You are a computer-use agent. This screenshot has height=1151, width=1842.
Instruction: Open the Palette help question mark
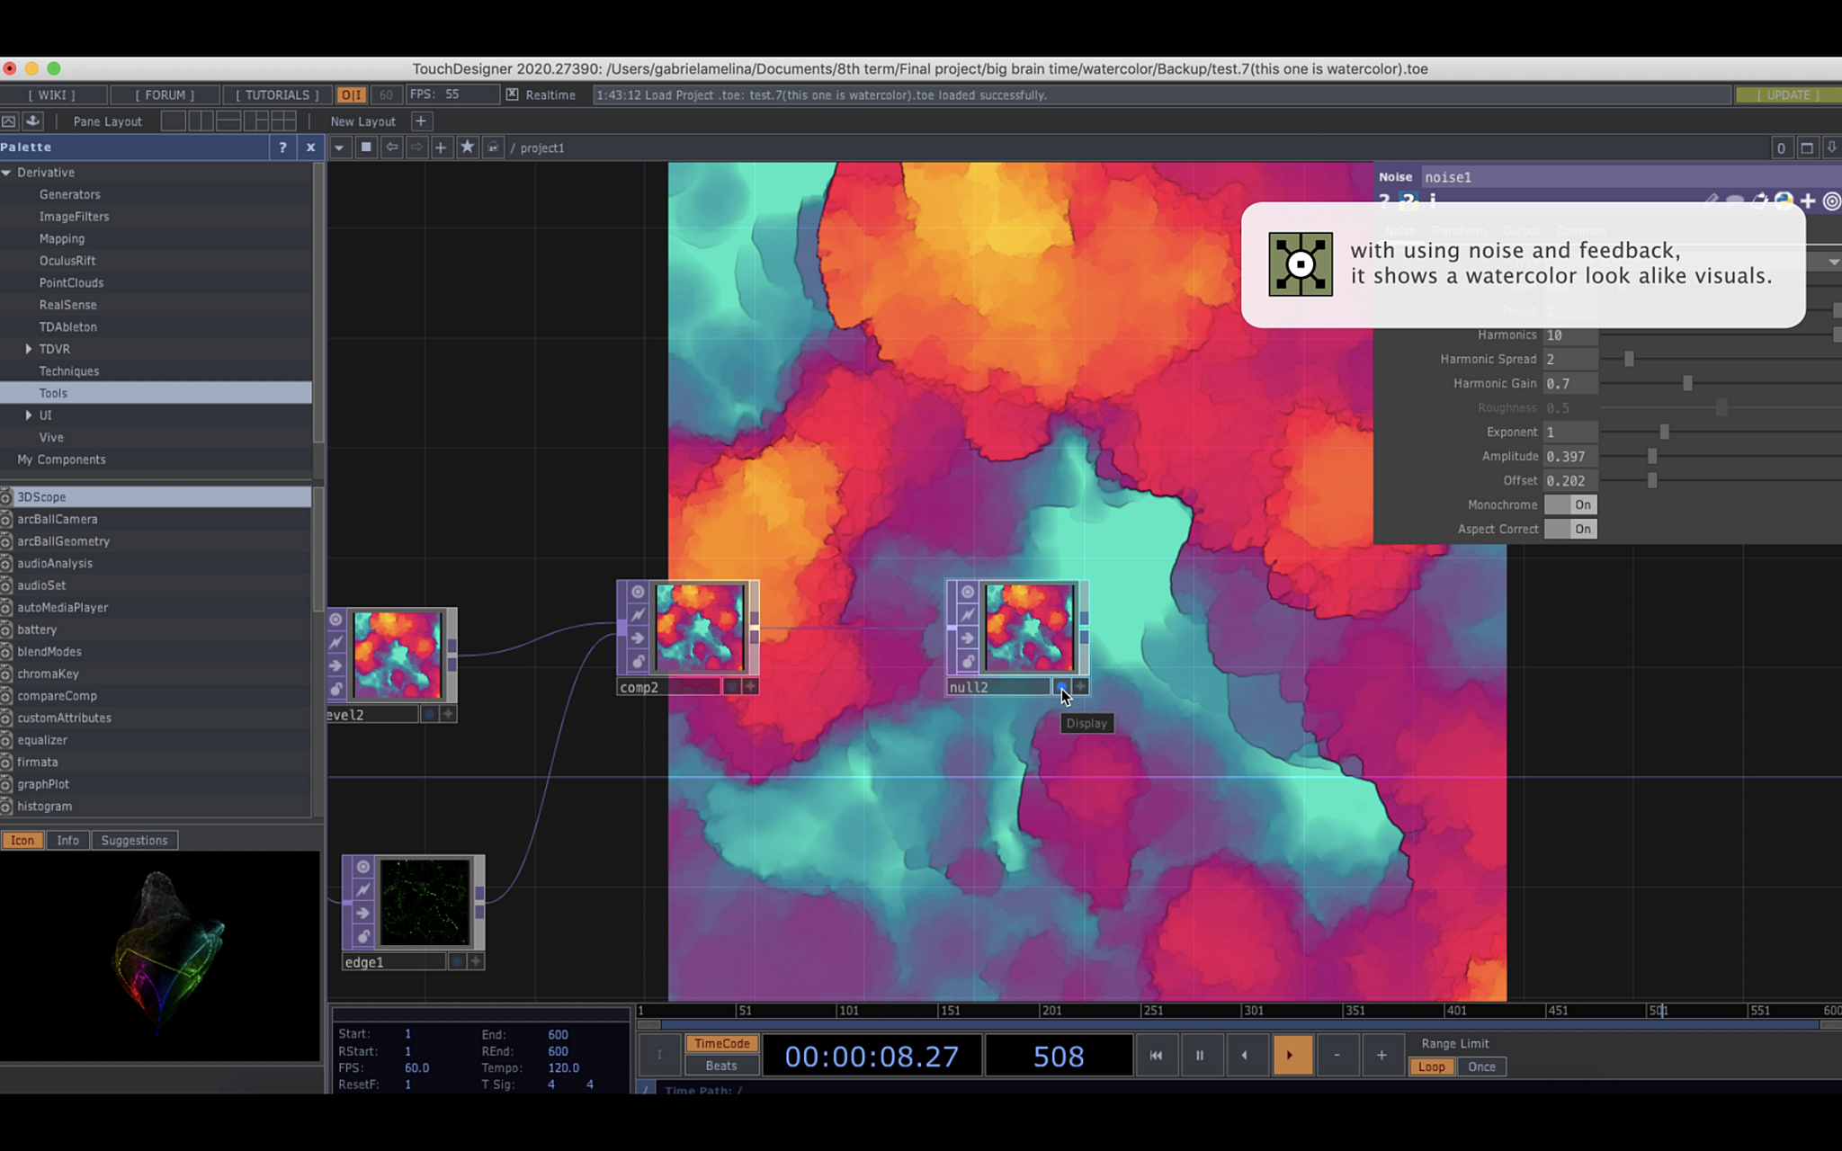[x=282, y=147]
